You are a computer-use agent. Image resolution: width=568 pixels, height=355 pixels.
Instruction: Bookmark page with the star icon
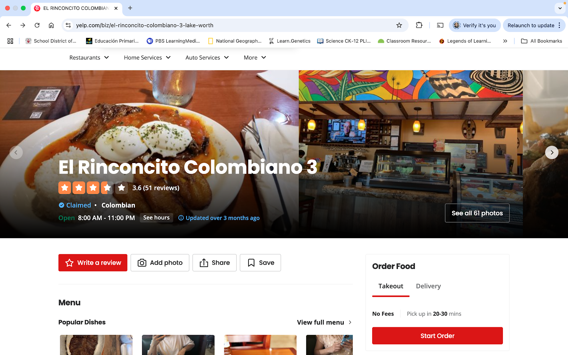click(399, 25)
